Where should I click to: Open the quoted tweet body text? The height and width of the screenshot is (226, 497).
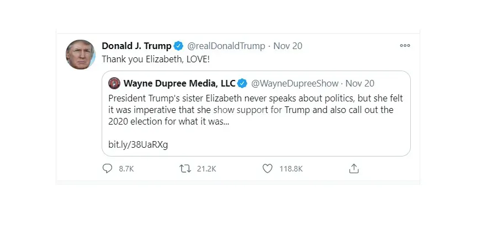click(256, 110)
